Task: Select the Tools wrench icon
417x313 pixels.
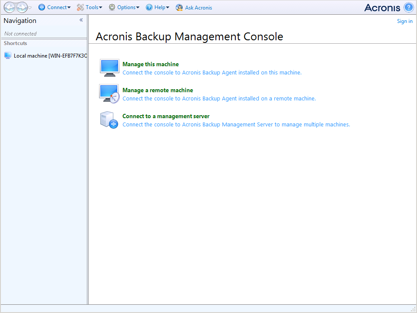Action: 80,7
